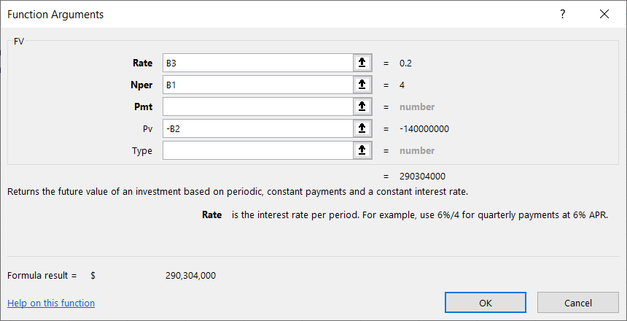Close the Function Arguments dialog with X
Viewport: 627px width, 321px height.
pos(604,14)
